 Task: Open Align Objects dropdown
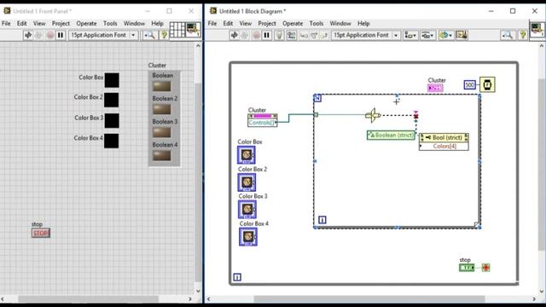tap(410, 35)
